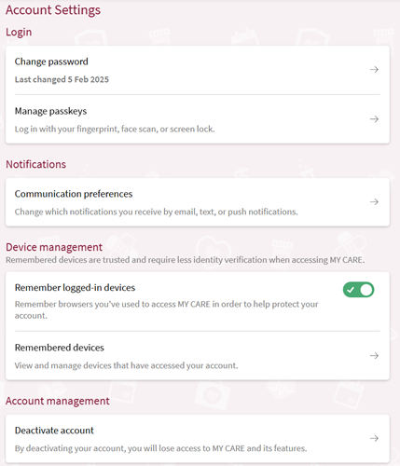The width and height of the screenshot is (400, 466).
Task: Select the Manage passkeys row title
Action: (50, 111)
